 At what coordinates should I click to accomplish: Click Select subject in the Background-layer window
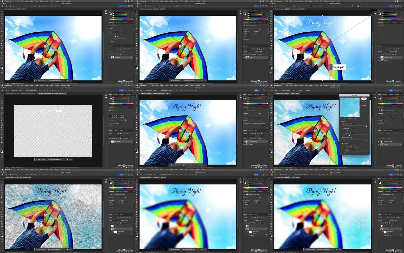click(41, 81)
